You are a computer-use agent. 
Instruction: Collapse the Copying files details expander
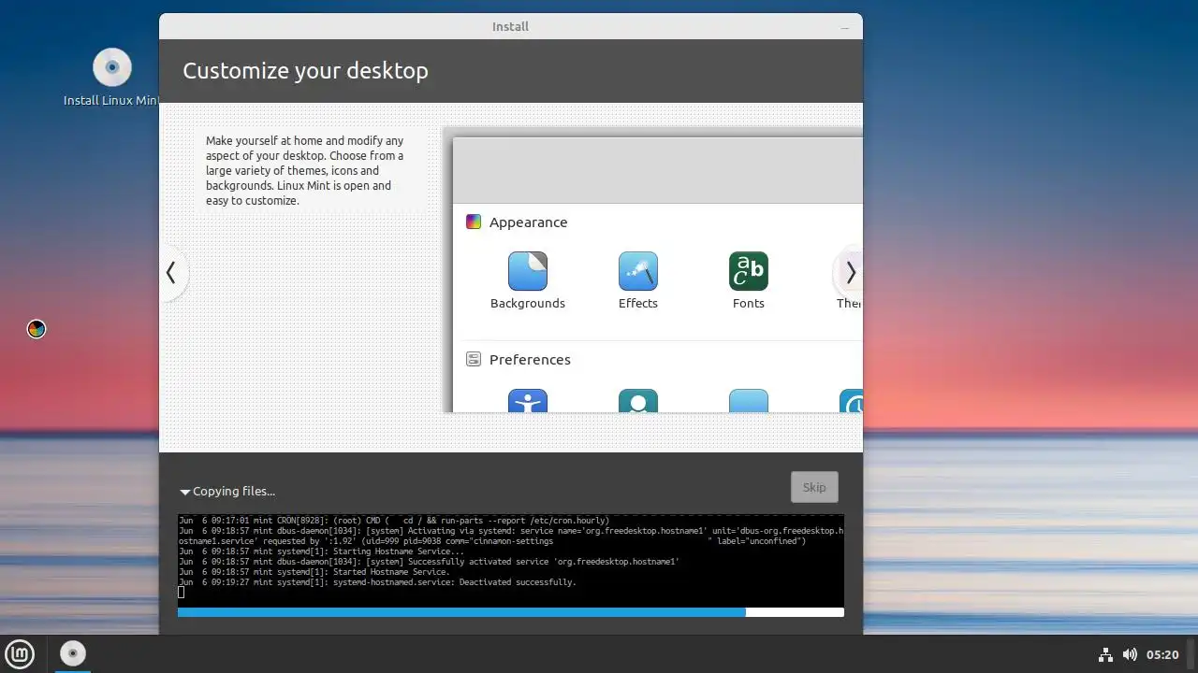(185, 492)
